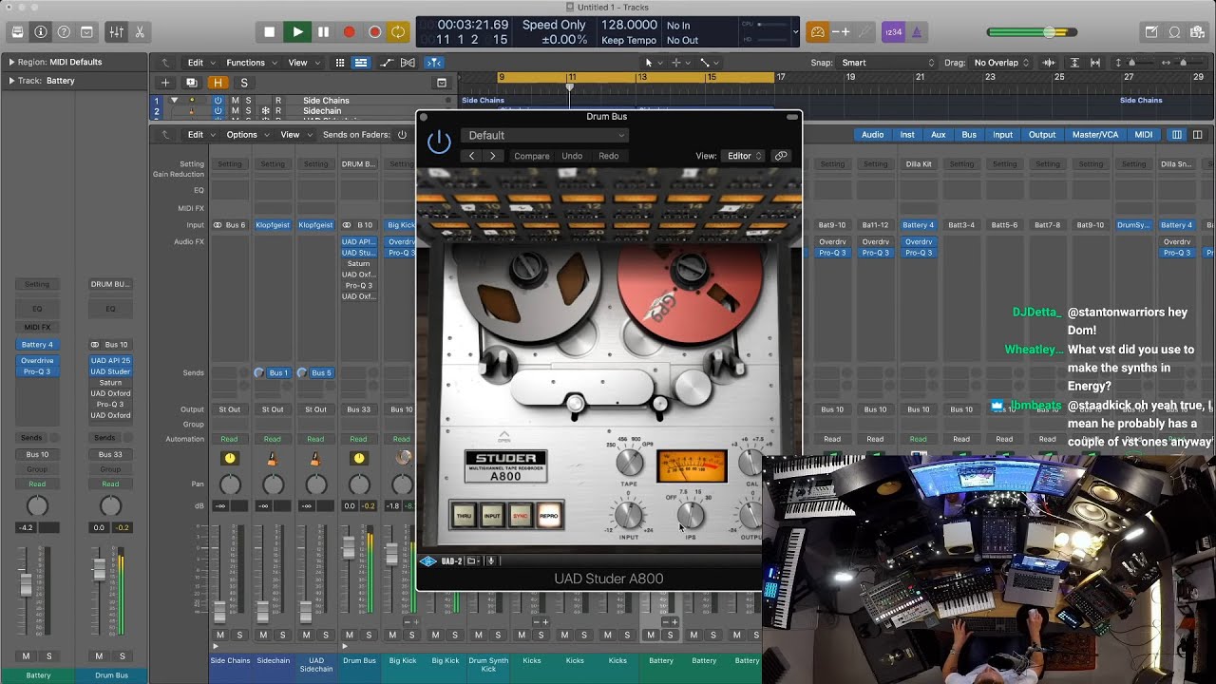Toggle the orange tuner gauge icon

[x=817, y=31]
